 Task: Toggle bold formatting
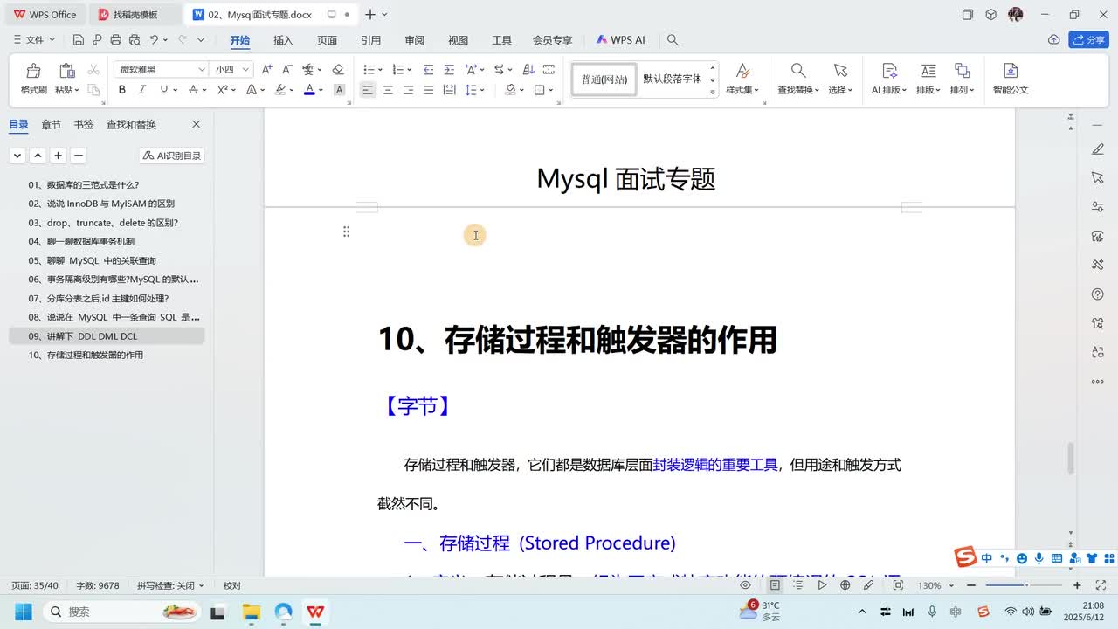122,90
